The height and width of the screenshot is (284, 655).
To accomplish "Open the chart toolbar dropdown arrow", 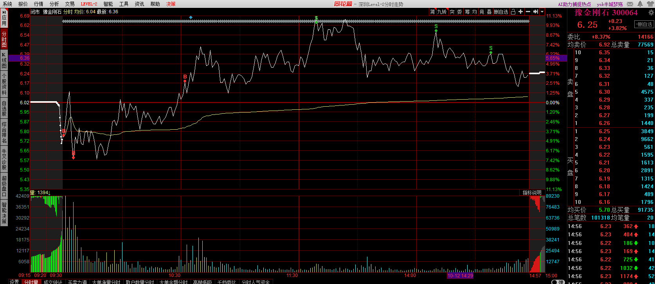I will tap(542, 12).
